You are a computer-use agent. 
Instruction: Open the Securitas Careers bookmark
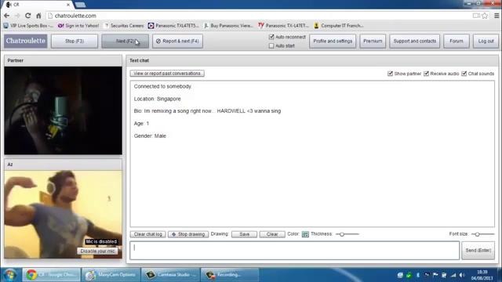point(124,26)
